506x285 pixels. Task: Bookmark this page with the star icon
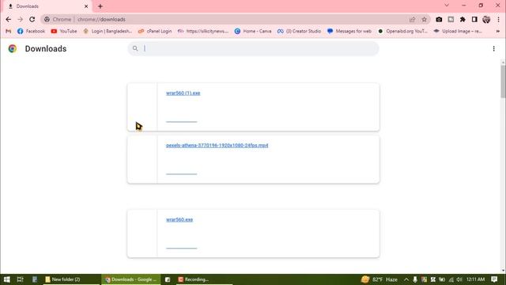coord(424,19)
